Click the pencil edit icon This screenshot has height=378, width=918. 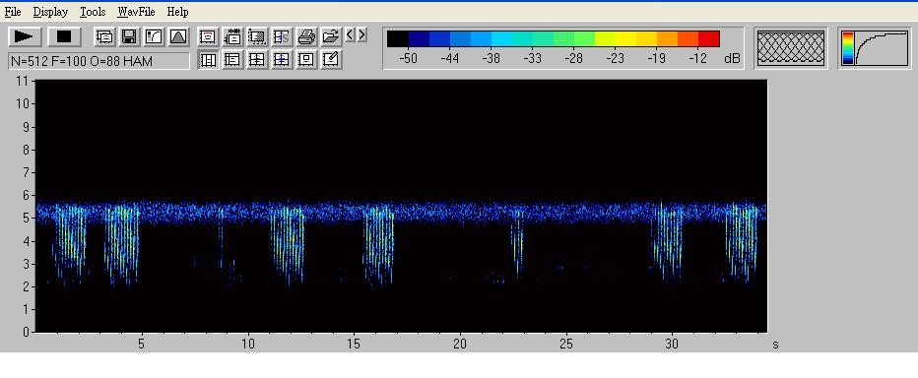point(331,59)
